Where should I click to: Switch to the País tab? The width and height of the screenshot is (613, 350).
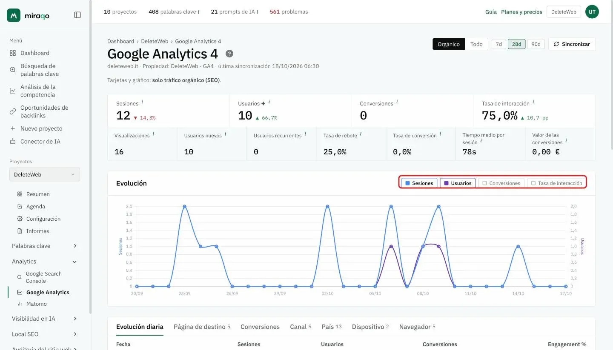pyautogui.click(x=332, y=327)
